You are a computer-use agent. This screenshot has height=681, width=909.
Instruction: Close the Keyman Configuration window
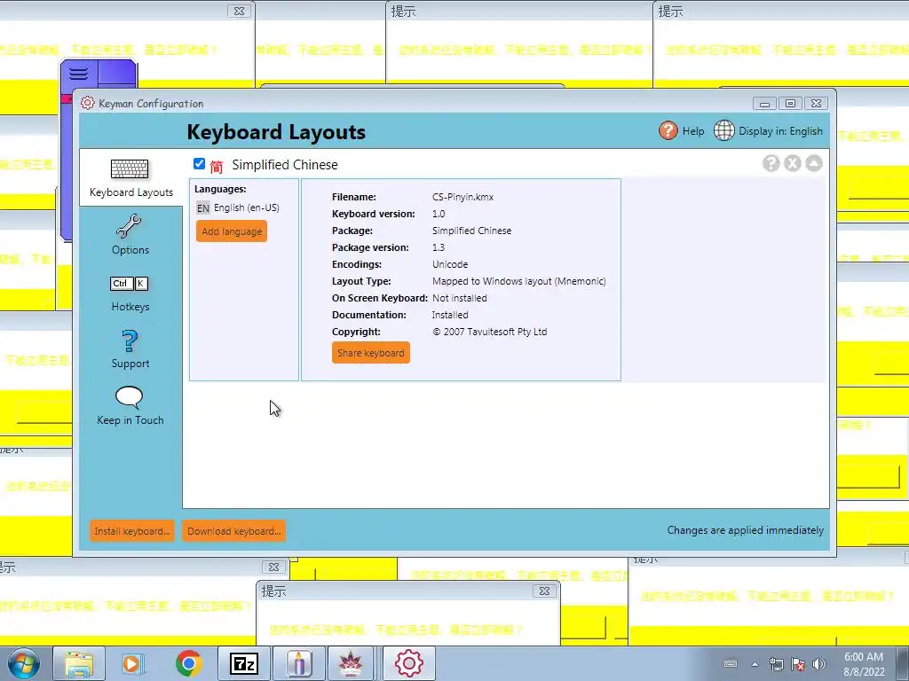pos(816,104)
